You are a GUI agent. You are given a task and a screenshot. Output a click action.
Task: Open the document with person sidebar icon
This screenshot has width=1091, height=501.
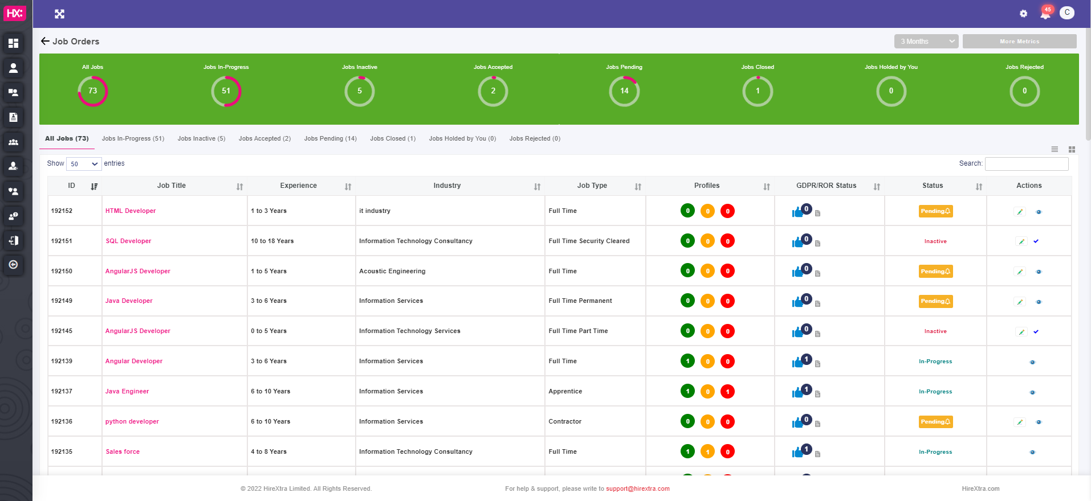click(x=13, y=117)
